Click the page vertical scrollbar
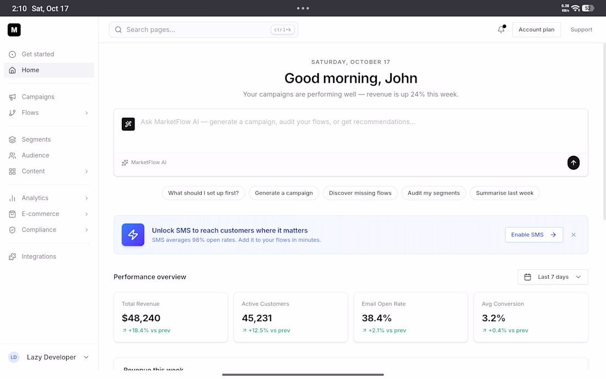Viewport: 606px width, 379px height. click(604, 131)
